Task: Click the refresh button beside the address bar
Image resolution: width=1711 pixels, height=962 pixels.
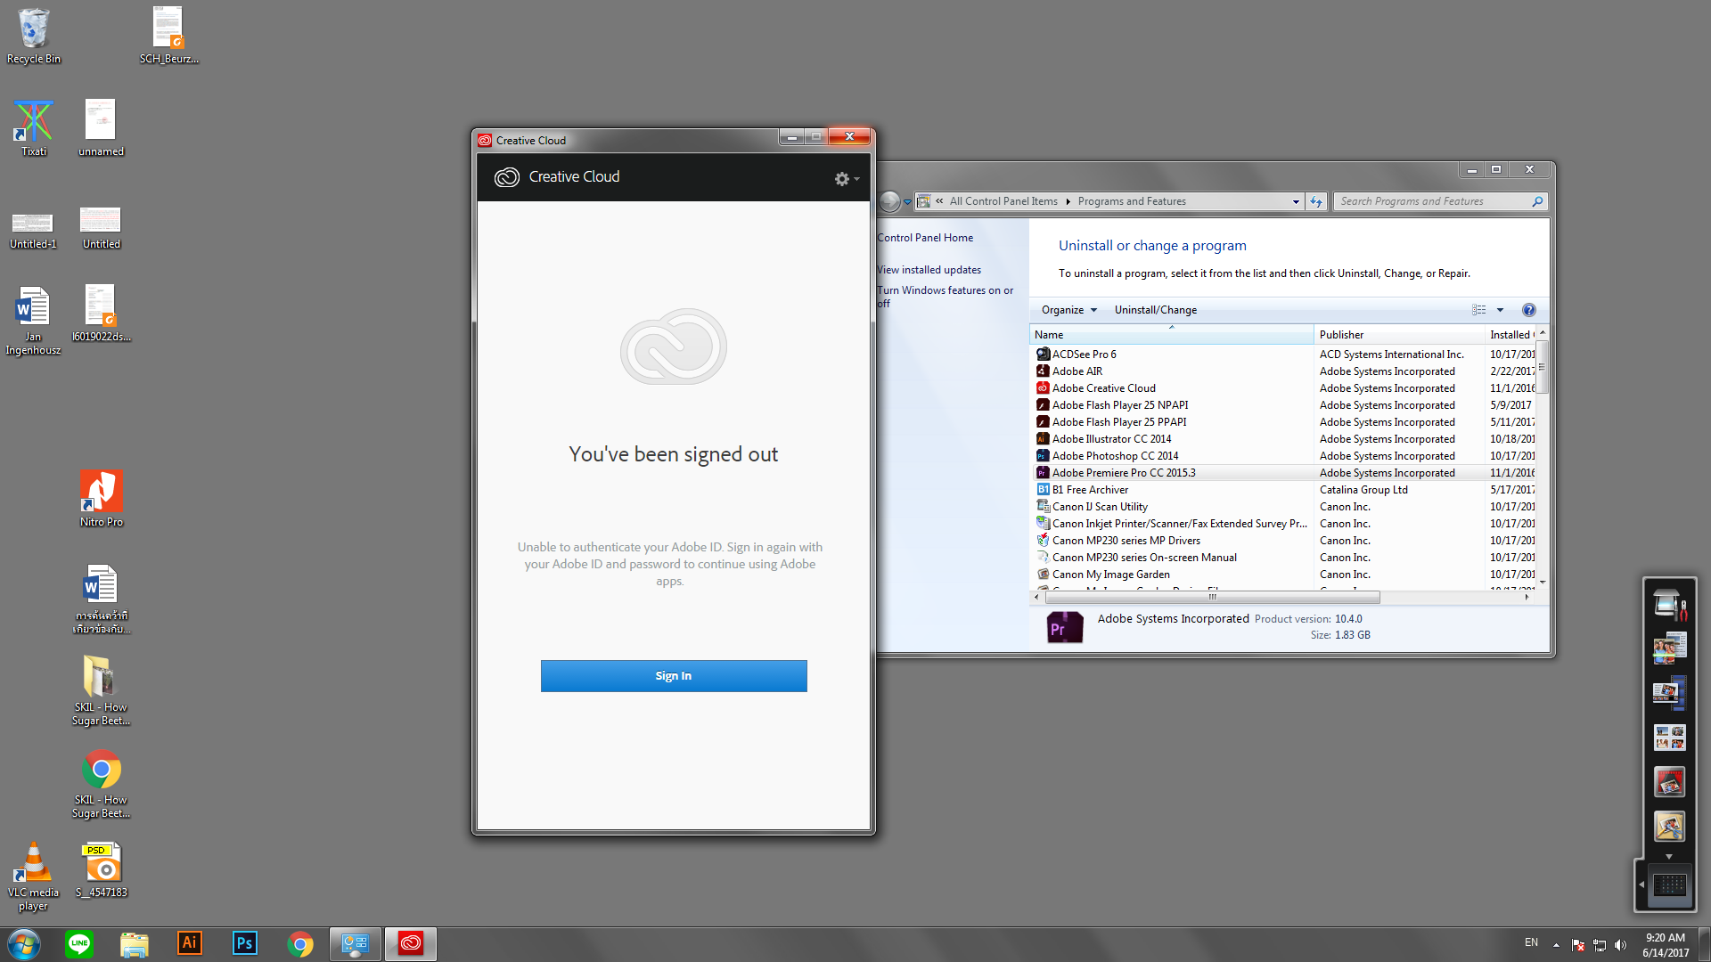Action: coord(1316,202)
